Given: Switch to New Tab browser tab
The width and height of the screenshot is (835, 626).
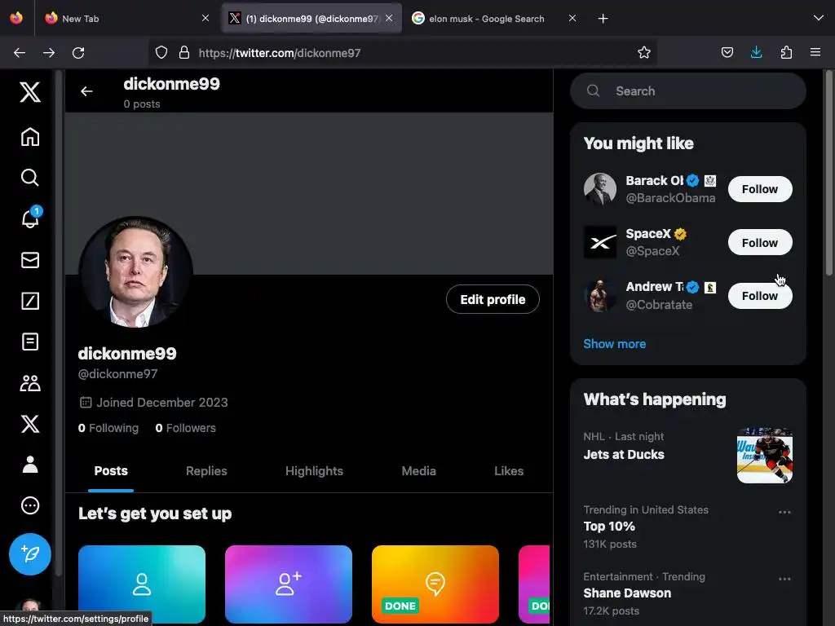Looking at the screenshot, I should (x=126, y=18).
